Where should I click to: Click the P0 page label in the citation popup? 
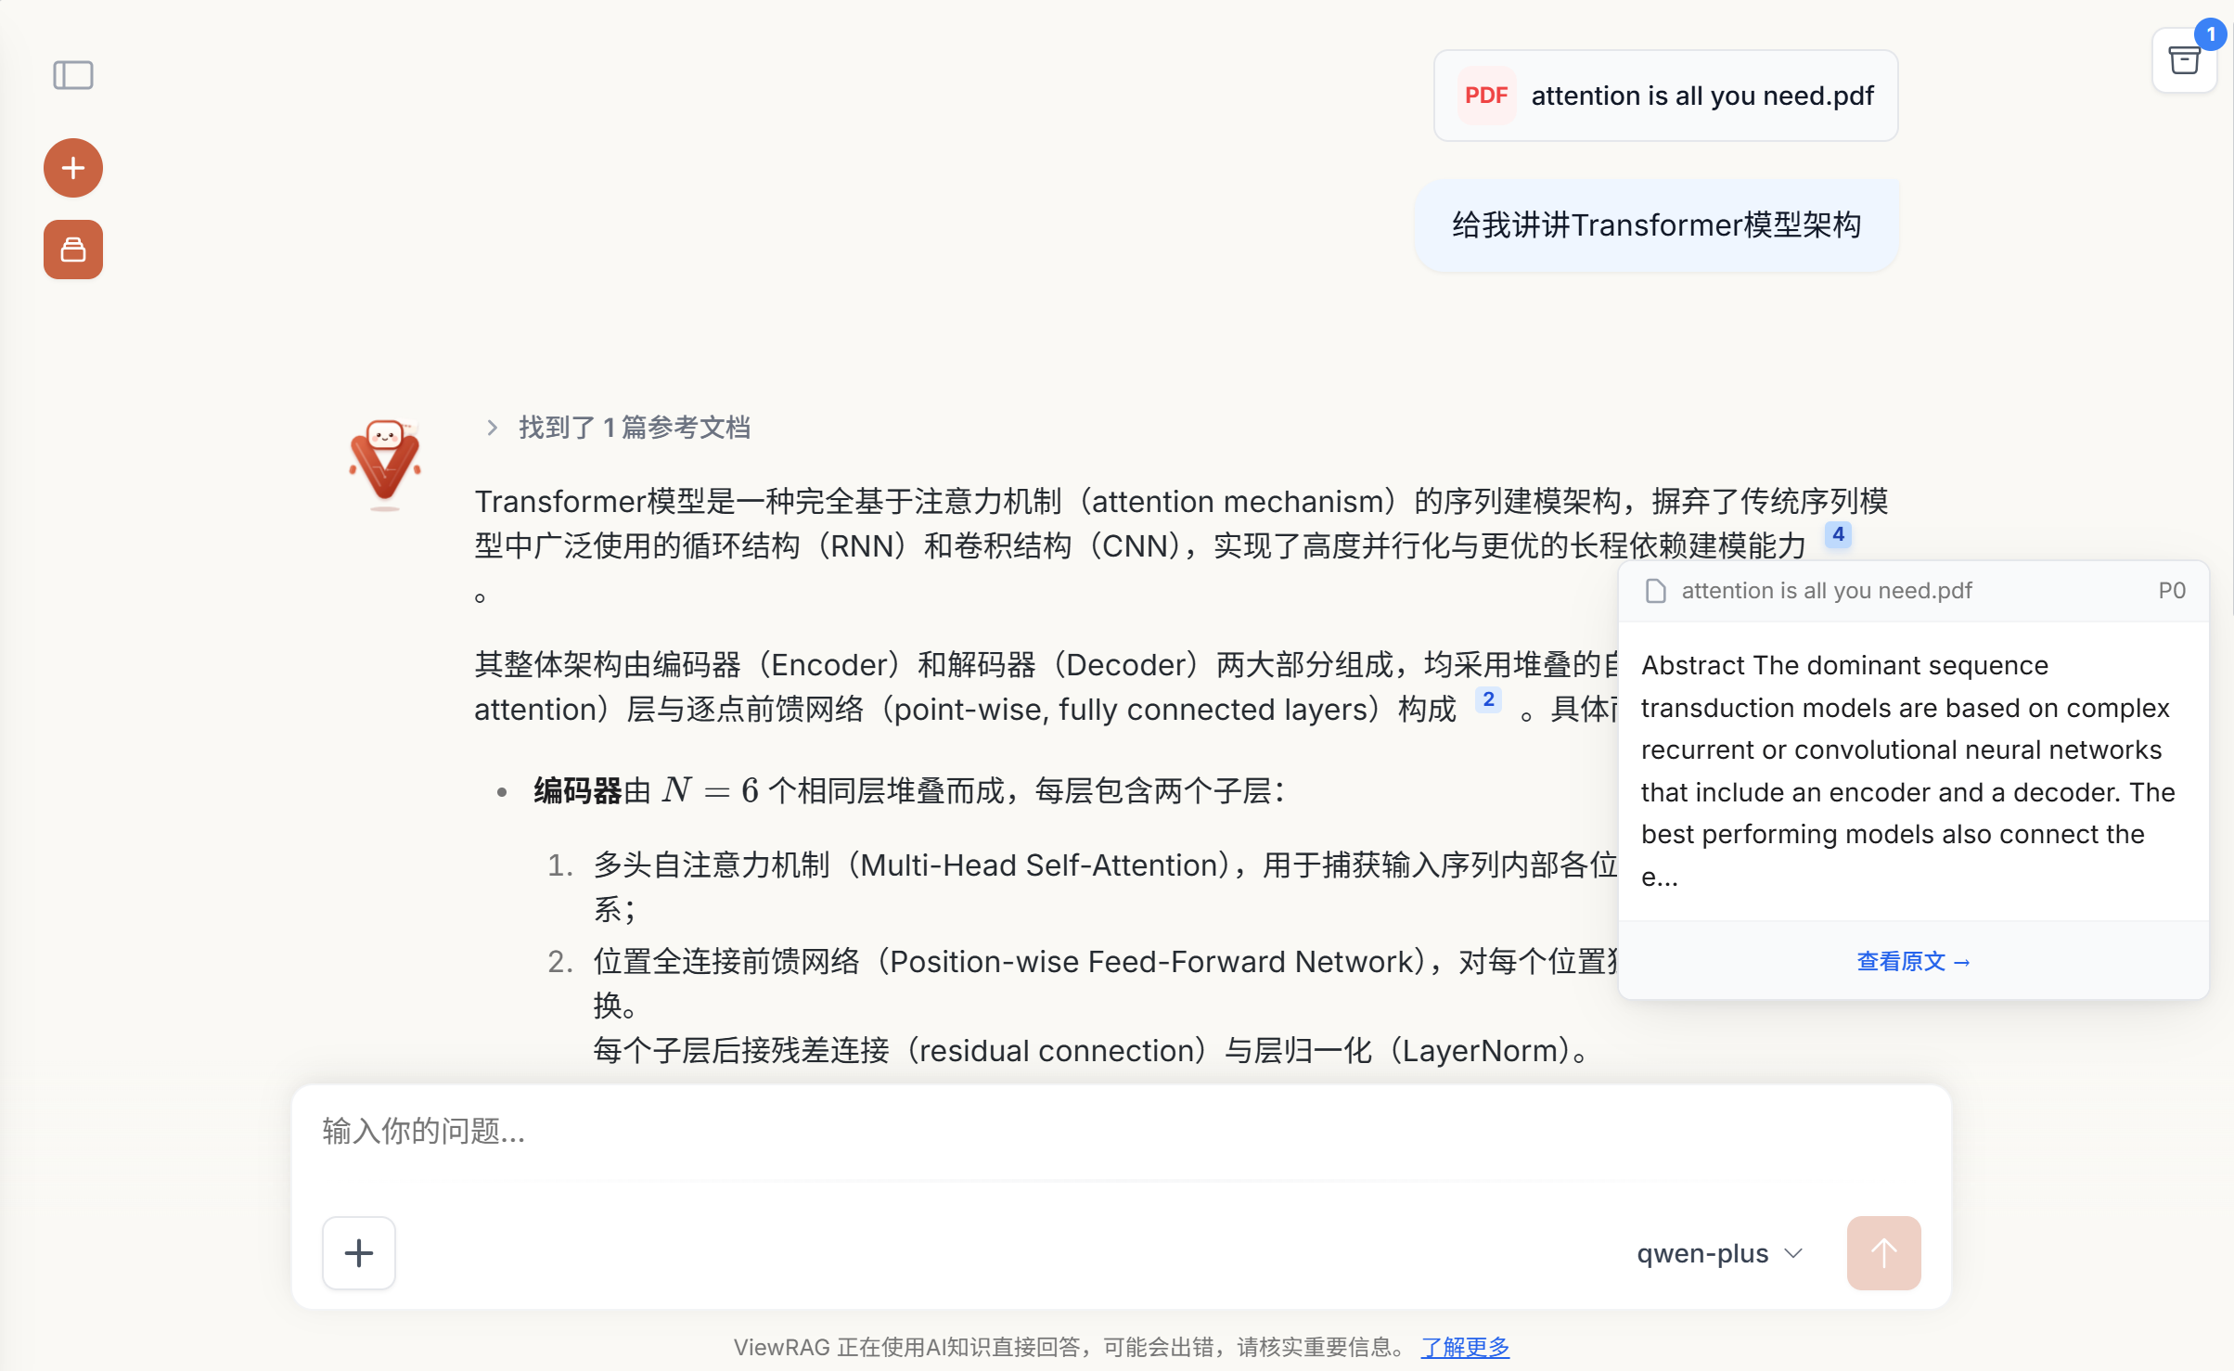tap(2172, 591)
